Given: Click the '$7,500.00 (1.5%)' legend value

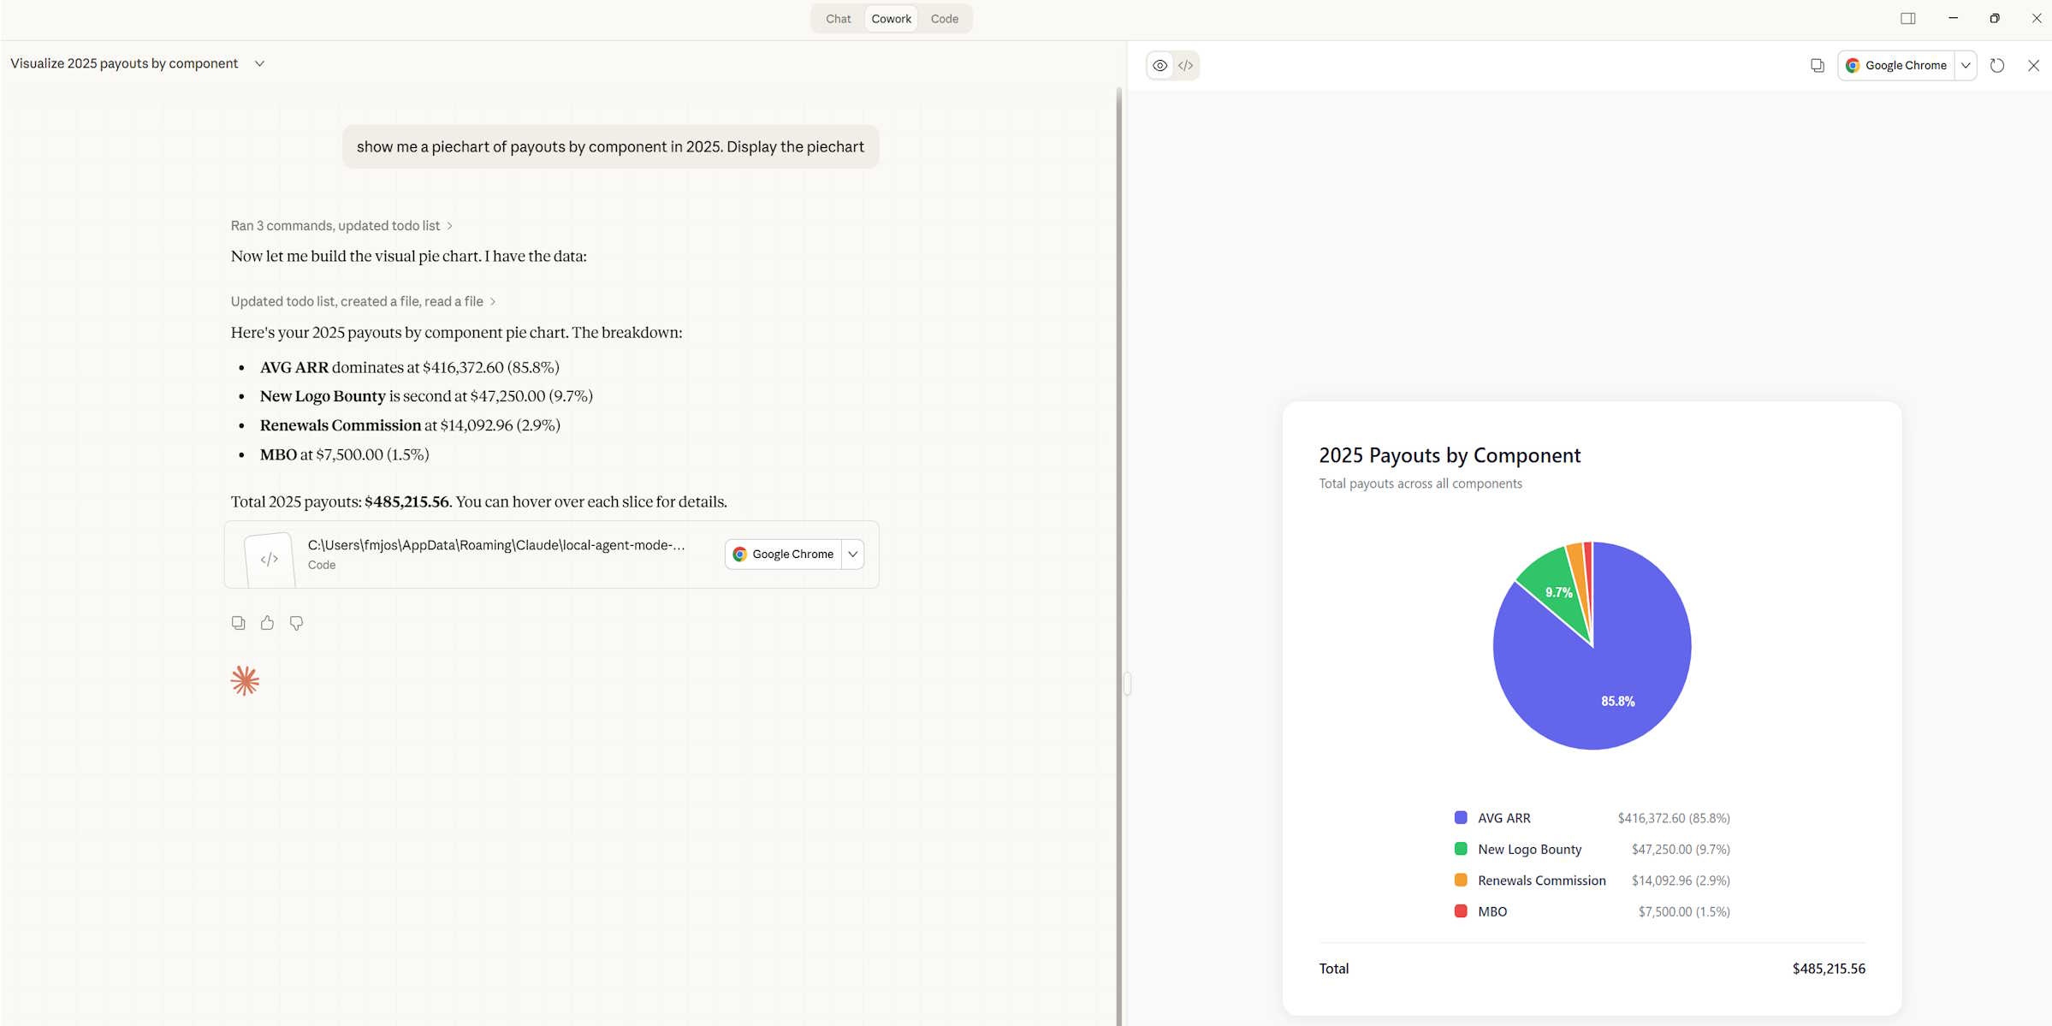Looking at the screenshot, I should point(1683,911).
